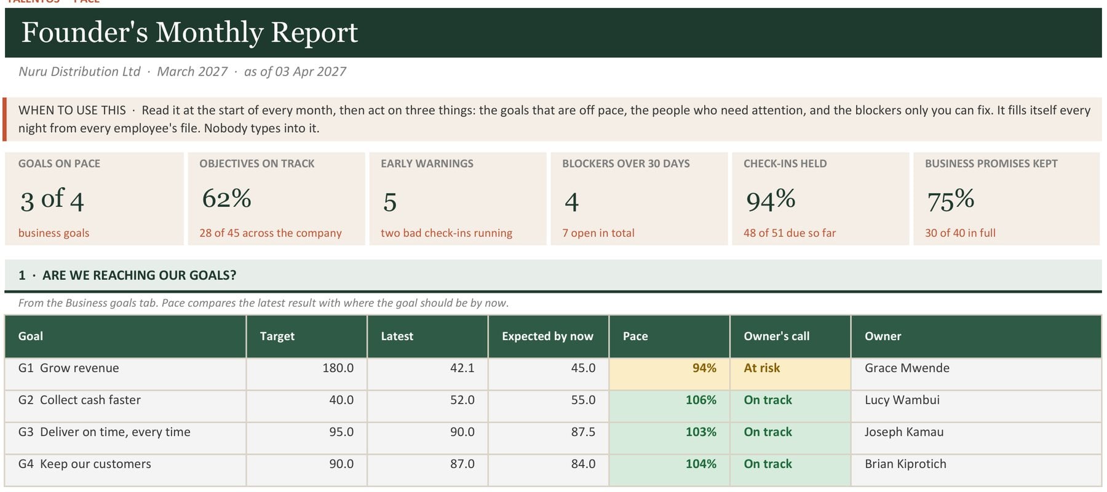Image resolution: width=1107 pixels, height=492 pixels.
Task: Select the Nuru Distribution Ltd subtitle line
Action: pos(182,71)
